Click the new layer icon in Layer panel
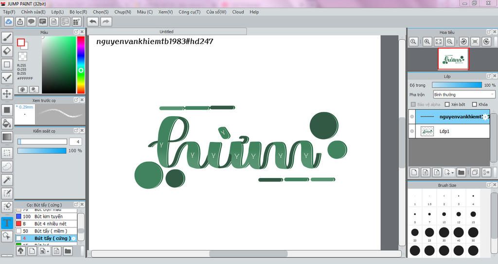 (x=414, y=172)
